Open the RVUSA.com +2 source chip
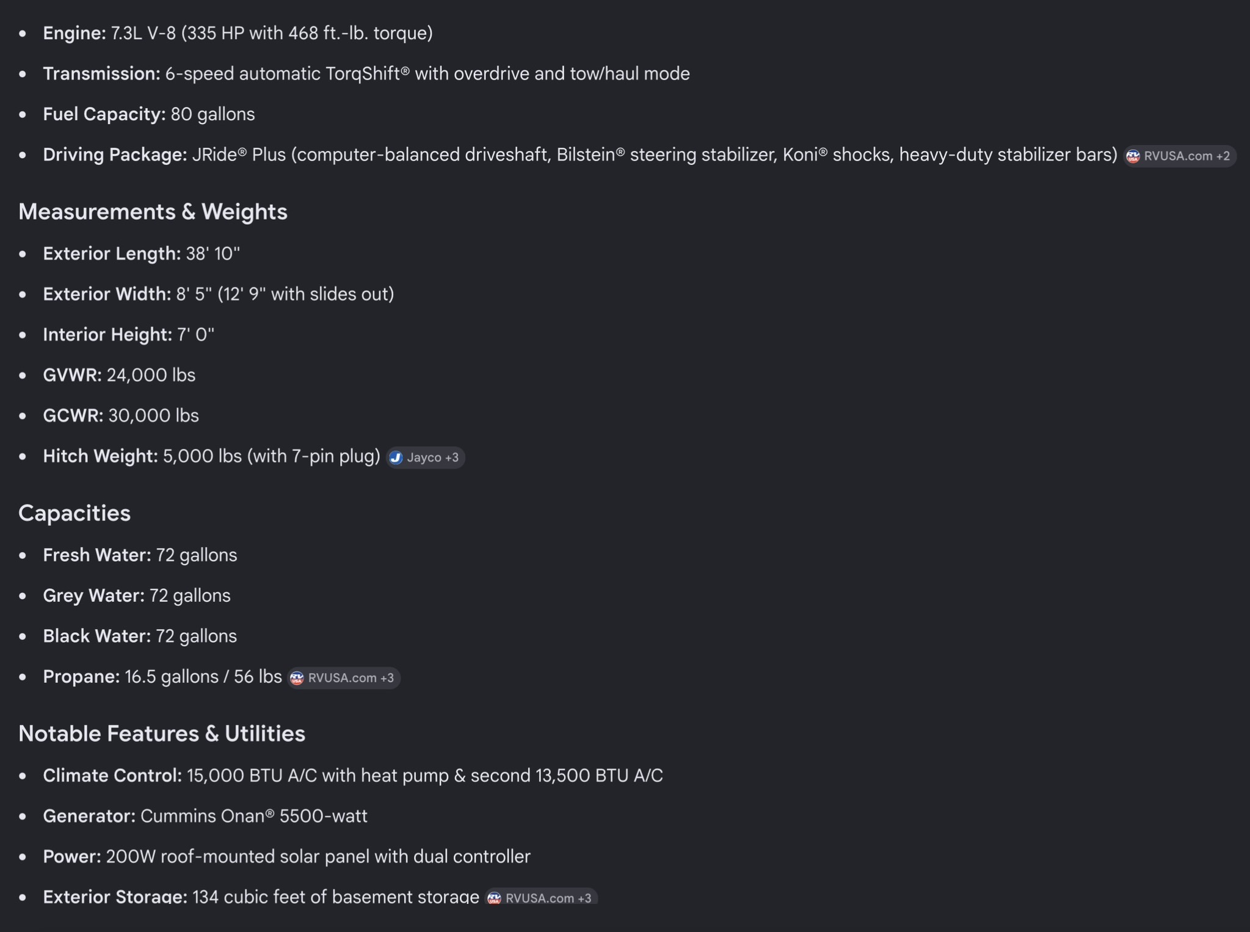This screenshot has height=932, width=1250. coord(1180,156)
